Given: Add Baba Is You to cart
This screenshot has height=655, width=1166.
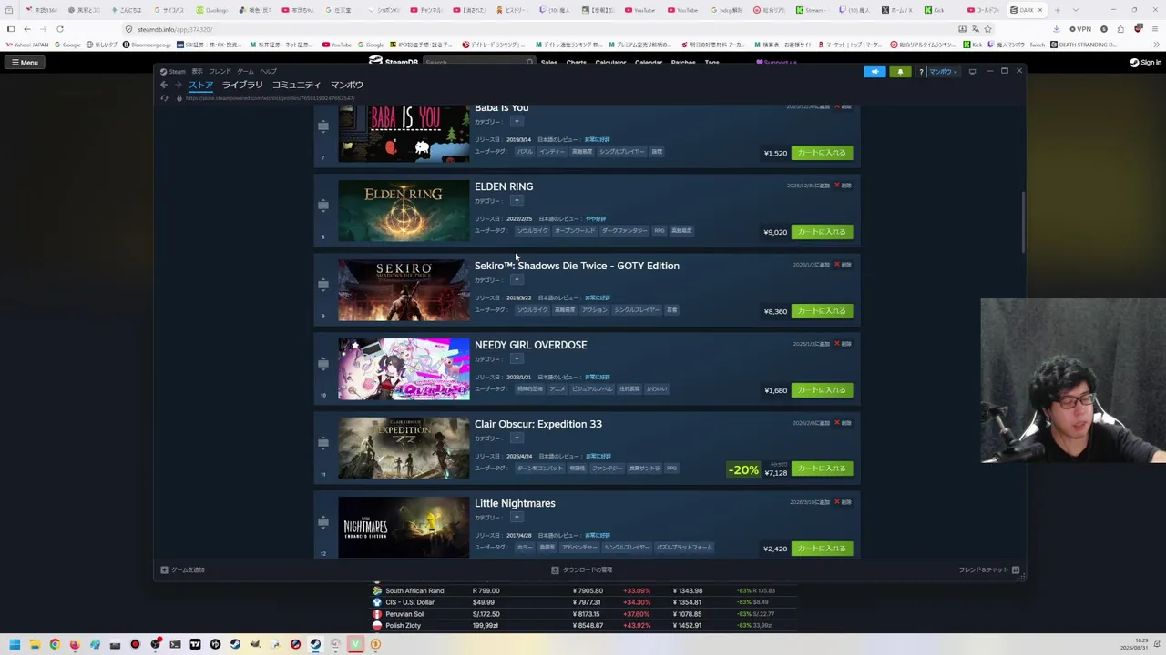Looking at the screenshot, I should tap(822, 153).
